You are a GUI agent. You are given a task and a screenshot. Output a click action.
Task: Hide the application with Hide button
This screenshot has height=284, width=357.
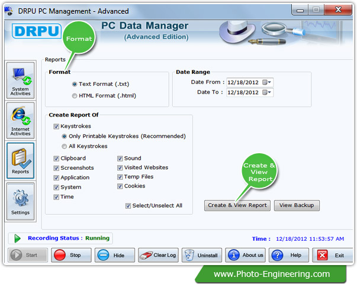pos(115,255)
